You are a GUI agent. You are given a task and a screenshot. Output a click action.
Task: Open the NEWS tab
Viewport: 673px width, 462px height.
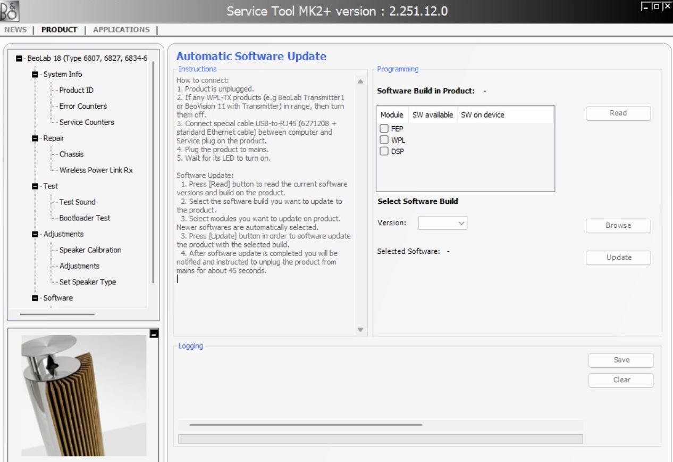(x=15, y=30)
